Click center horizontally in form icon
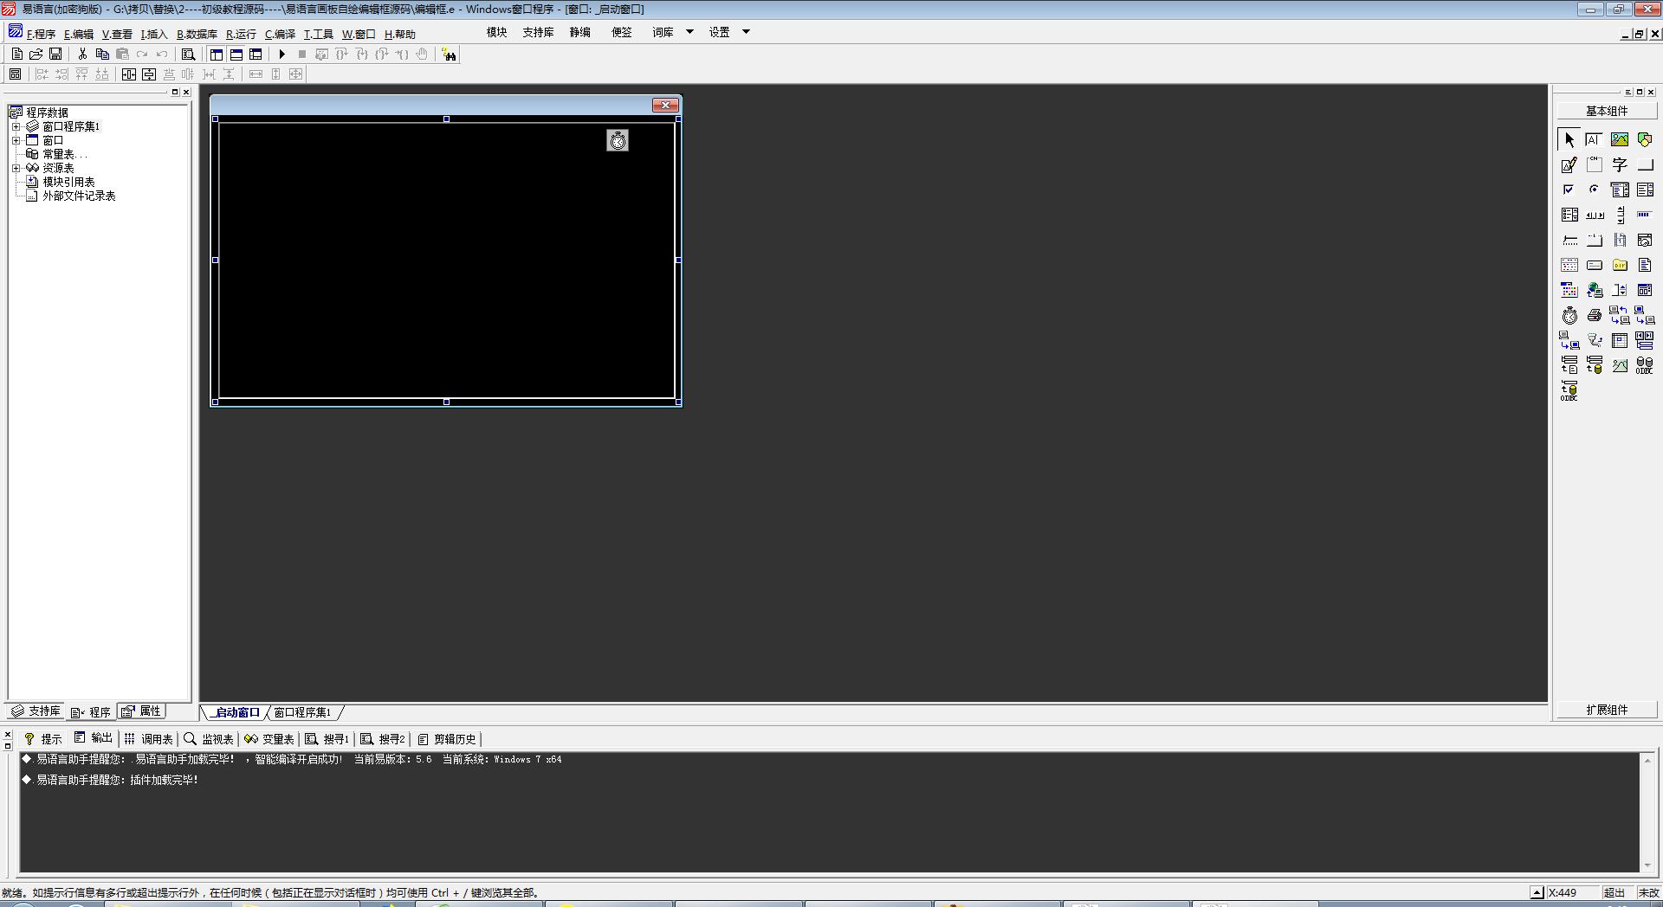 (x=129, y=74)
